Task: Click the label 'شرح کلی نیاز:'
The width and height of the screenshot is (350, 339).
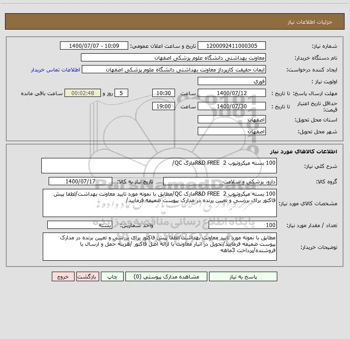Action: pos(321,166)
